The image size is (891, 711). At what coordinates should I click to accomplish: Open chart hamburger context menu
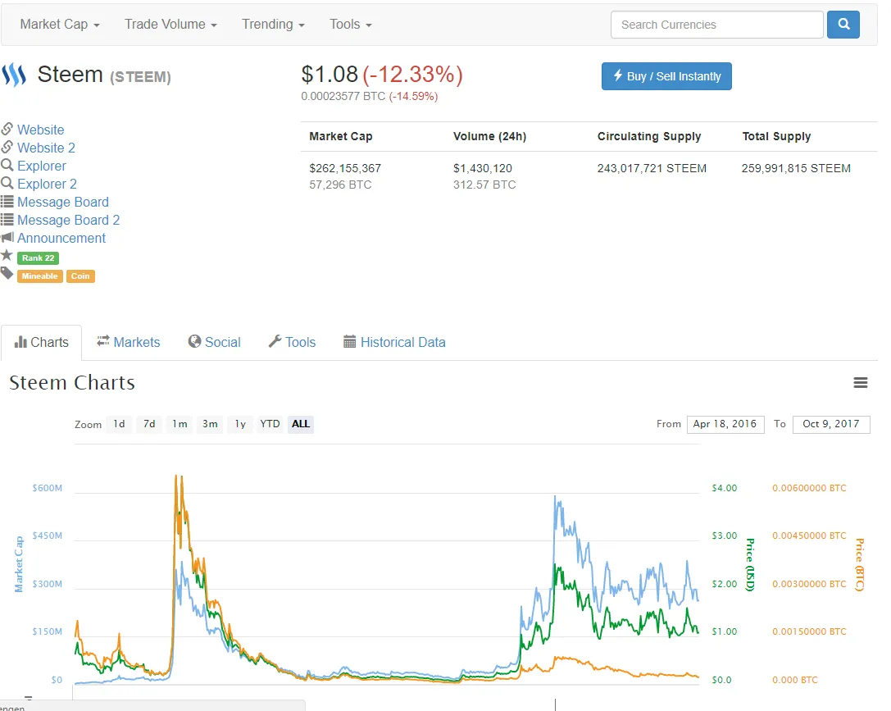(861, 382)
